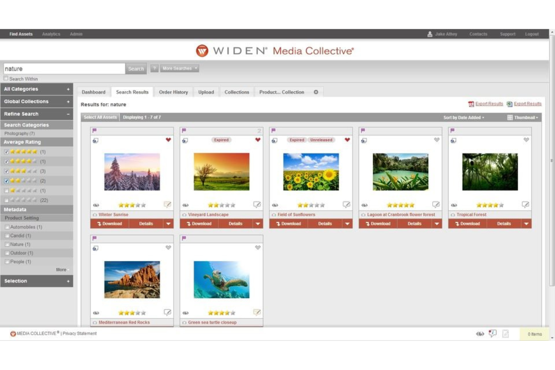Image resolution: width=555 pixels, height=370 pixels.
Task: Uncheck the five-star rating filter
Action: (6, 152)
